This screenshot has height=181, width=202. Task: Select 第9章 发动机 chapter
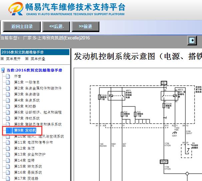tap(25, 130)
